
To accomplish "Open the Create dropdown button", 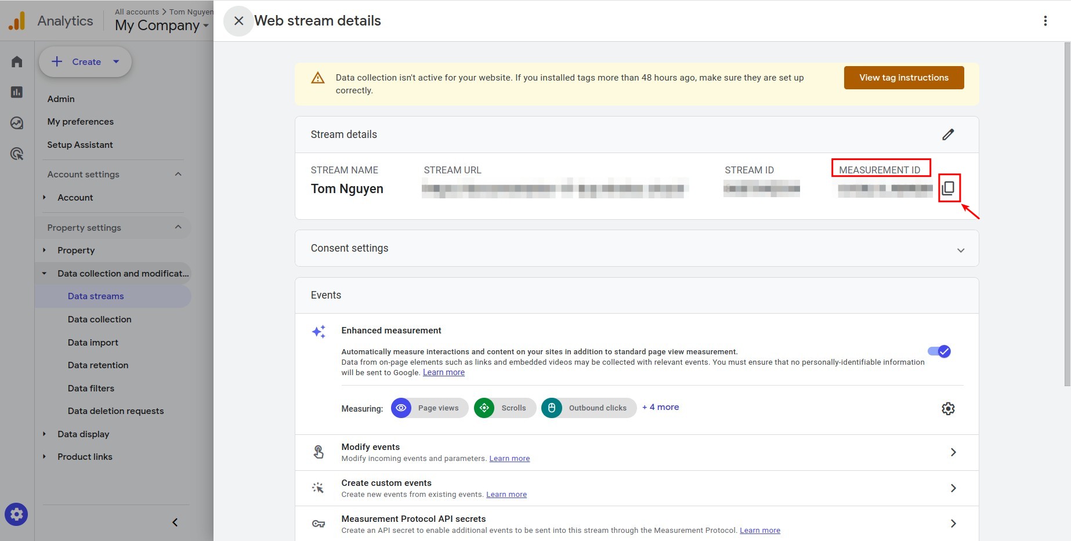I will point(85,61).
